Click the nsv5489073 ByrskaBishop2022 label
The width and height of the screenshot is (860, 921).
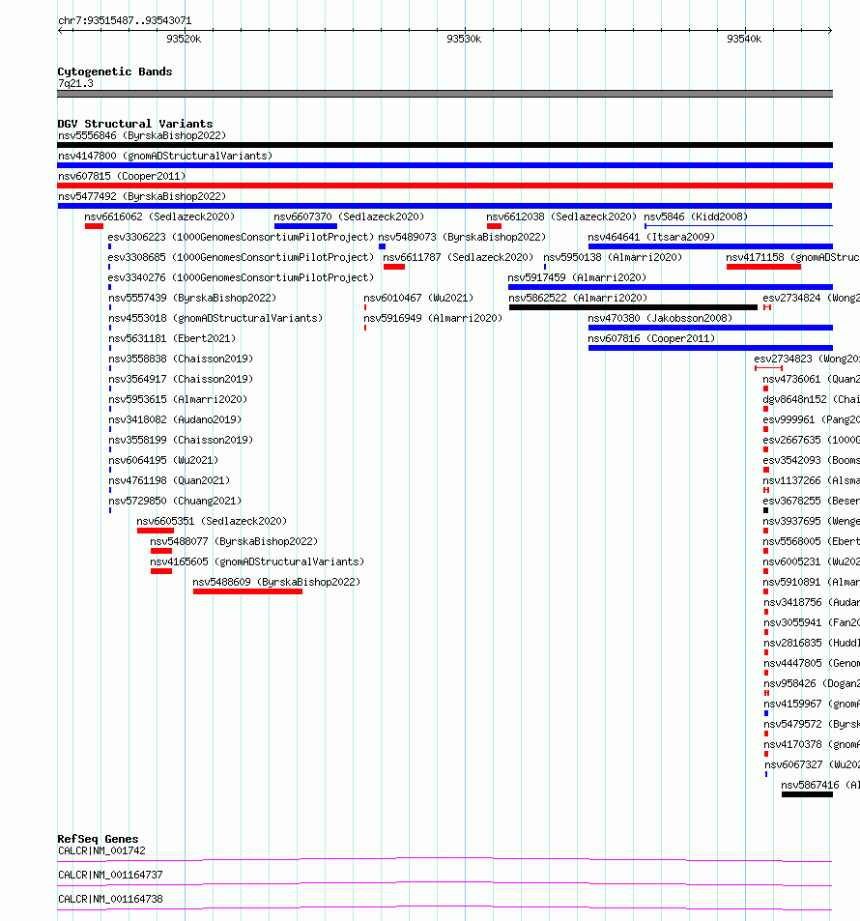pyautogui.click(x=462, y=237)
